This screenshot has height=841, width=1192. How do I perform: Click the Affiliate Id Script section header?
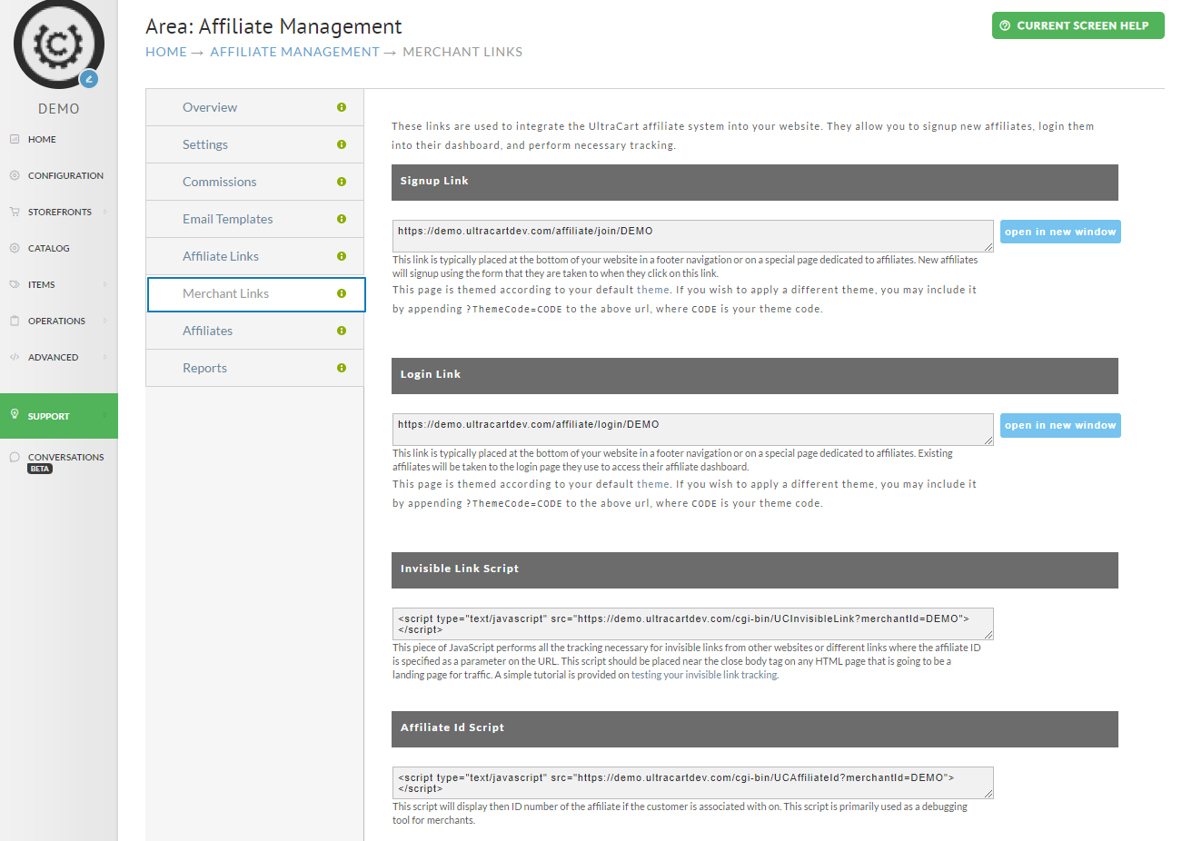[x=755, y=729]
